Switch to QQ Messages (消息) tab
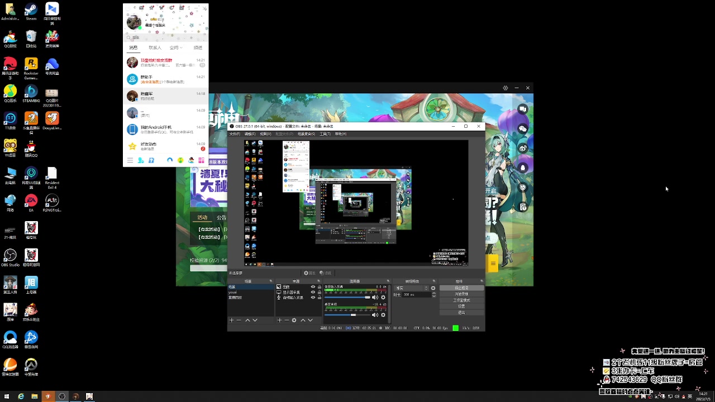 134,47
